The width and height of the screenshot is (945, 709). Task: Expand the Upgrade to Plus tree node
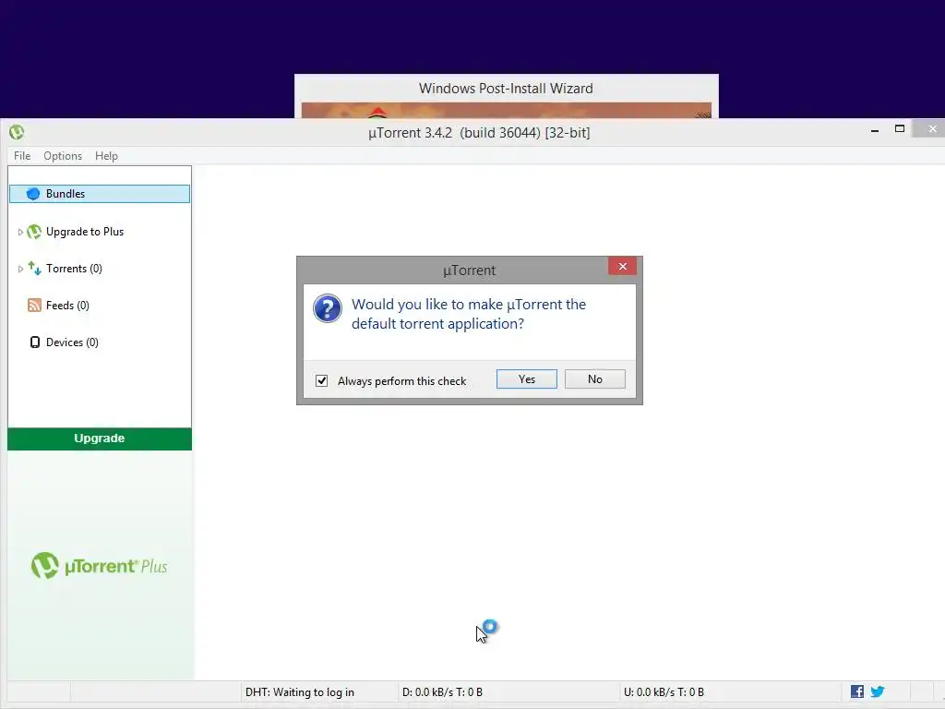pyautogui.click(x=20, y=232)
